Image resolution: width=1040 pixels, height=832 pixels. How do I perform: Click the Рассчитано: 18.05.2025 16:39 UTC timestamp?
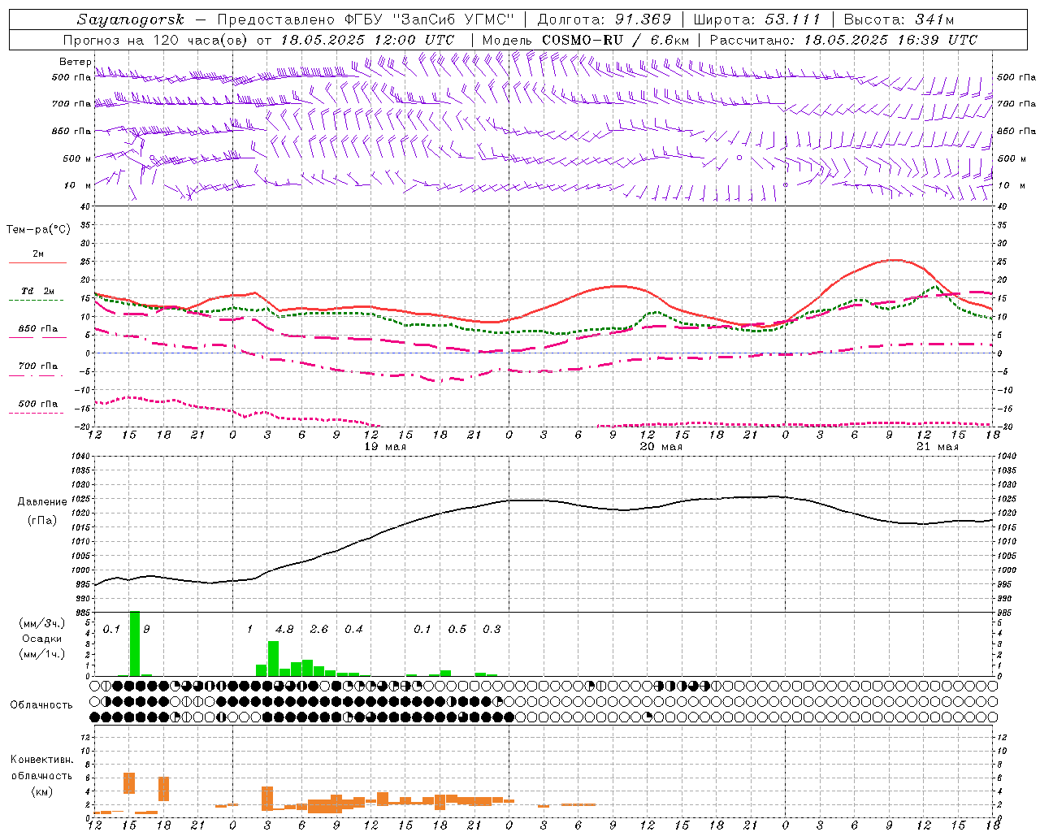click(843, 40)
